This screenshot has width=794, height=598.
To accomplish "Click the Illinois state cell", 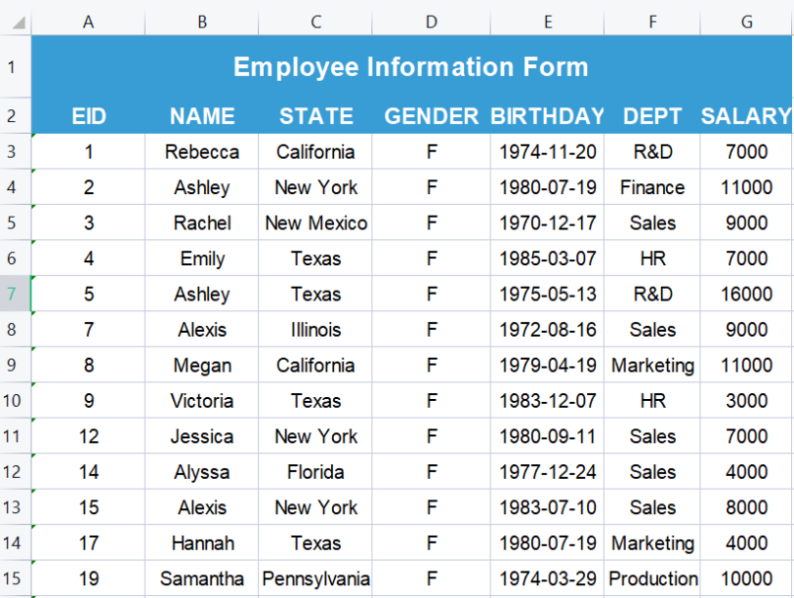I will click(x=315, y=330).
